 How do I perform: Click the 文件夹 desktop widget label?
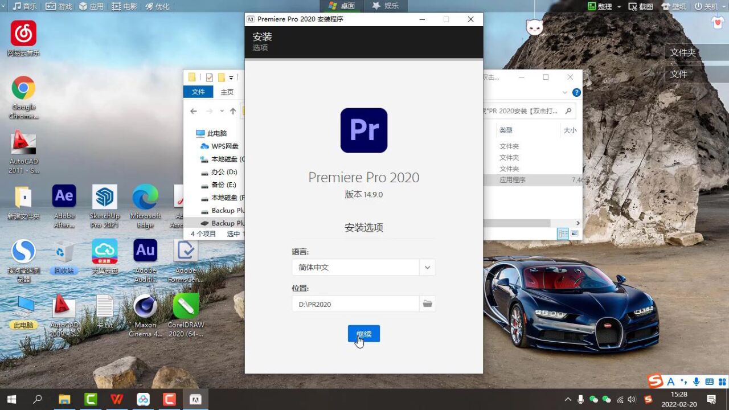pos(683,52)
